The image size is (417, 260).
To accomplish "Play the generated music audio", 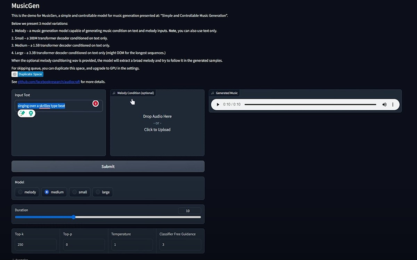I will pyautogui.click(x=218, y=104).
